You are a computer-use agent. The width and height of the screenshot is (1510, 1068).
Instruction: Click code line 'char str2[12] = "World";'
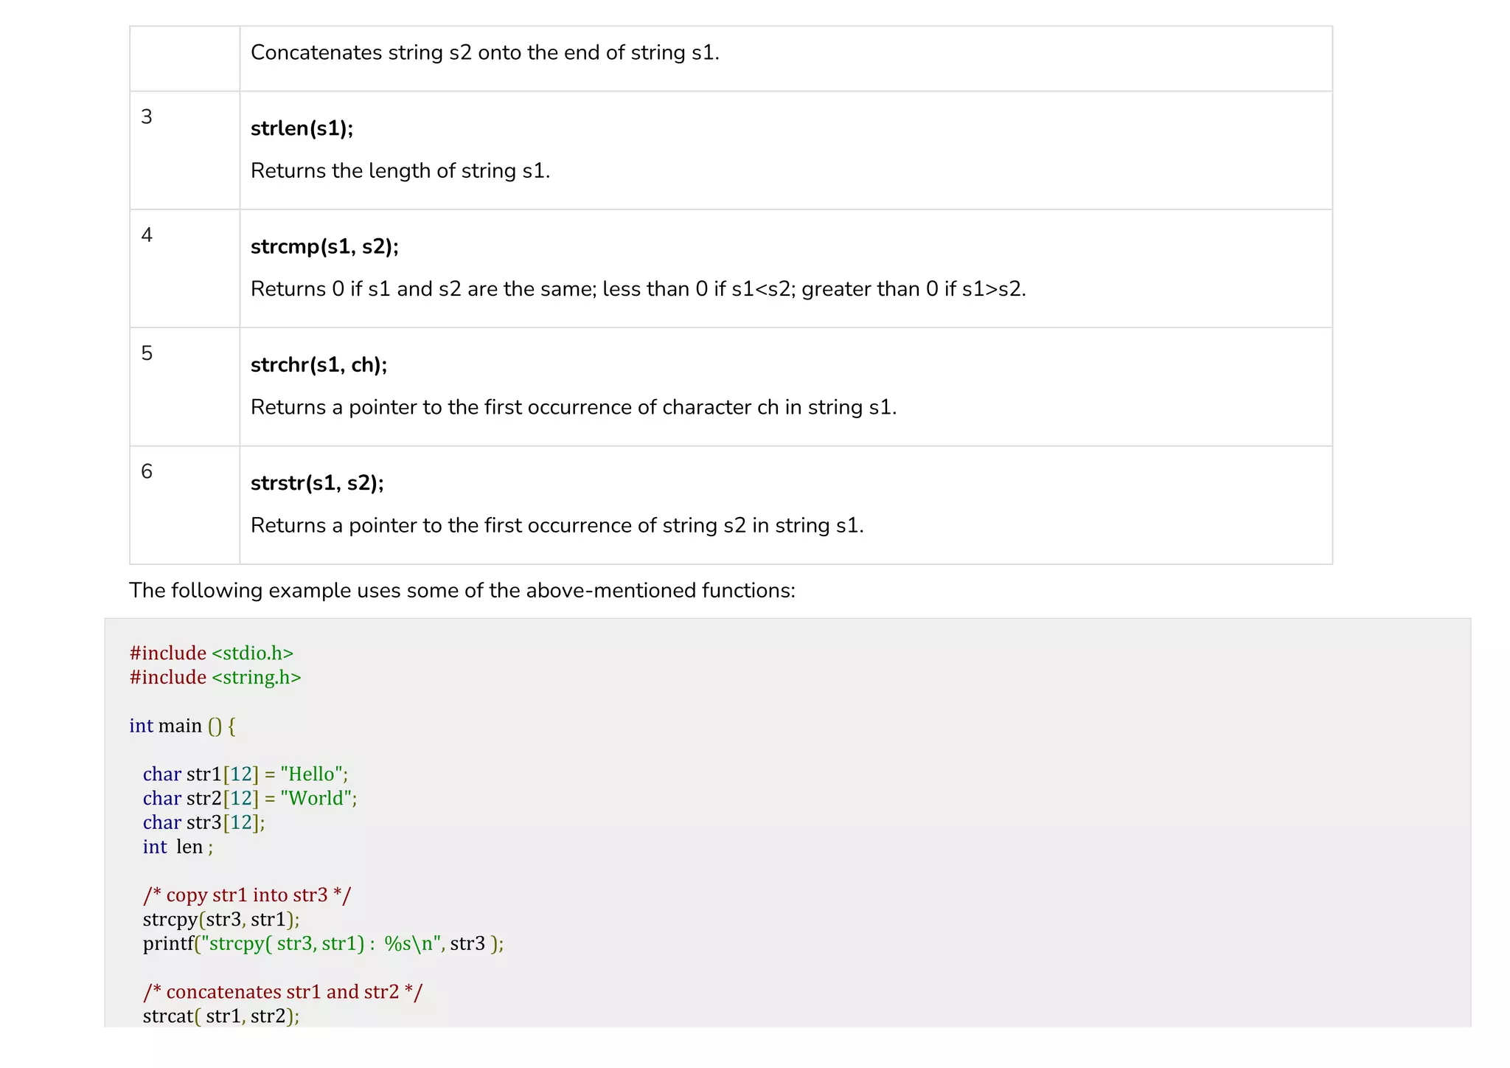point(250,799)
